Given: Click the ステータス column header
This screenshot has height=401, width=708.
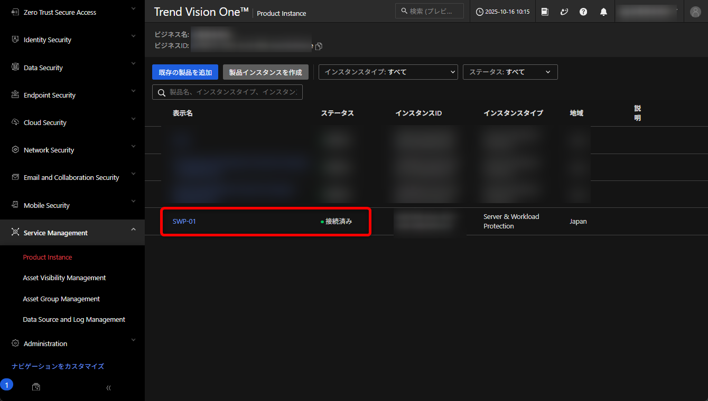Looking at the screenshot, I should tap(338, 113).
